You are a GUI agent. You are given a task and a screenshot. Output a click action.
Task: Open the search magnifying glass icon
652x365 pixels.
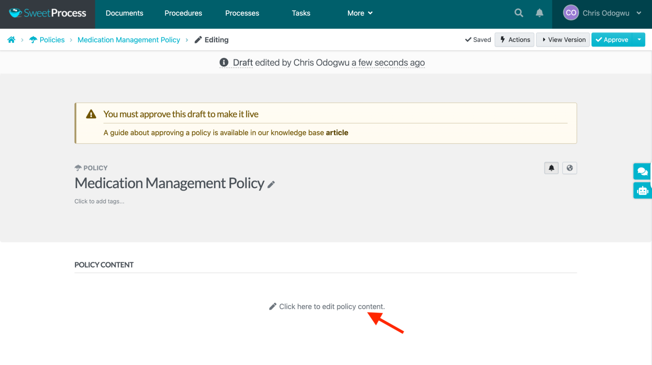click(x=519, y=13)
